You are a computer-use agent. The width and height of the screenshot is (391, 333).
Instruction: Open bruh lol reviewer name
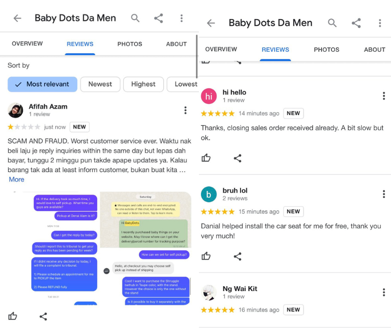point(235,191)
